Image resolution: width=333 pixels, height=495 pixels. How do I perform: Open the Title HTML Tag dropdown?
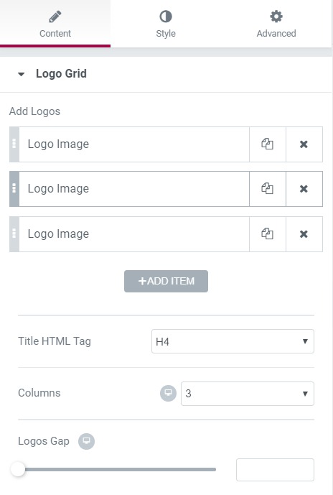pyautogui.click(x=233, y=341)
